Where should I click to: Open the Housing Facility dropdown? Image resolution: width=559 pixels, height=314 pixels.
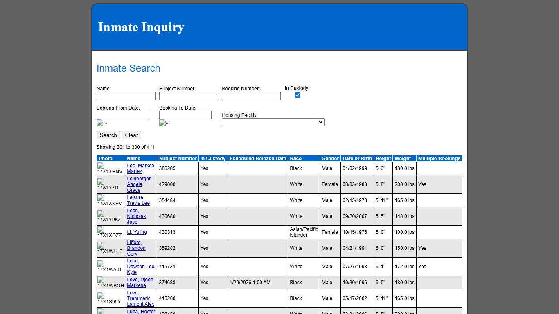click(273, 122)
